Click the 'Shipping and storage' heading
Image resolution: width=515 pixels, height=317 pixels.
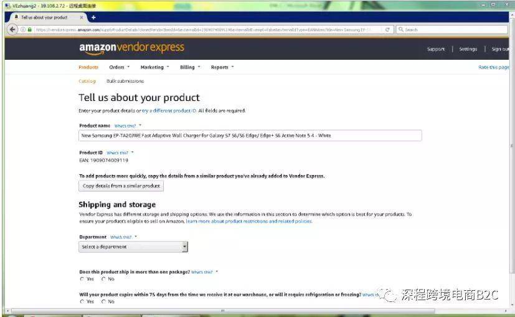pos(117,205)
